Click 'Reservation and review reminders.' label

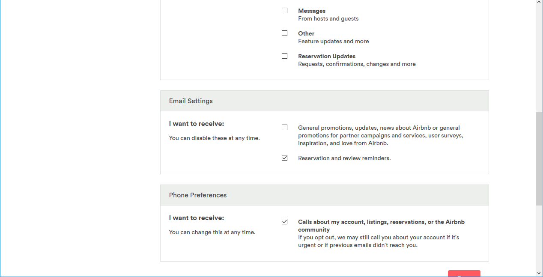344,158
